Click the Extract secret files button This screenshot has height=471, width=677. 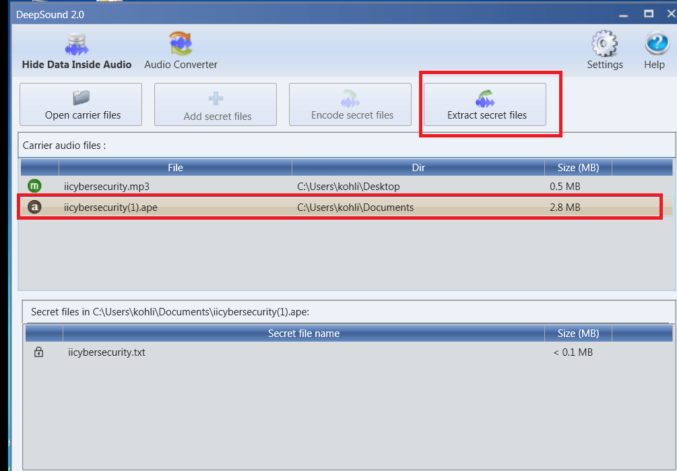click(485, 104)
